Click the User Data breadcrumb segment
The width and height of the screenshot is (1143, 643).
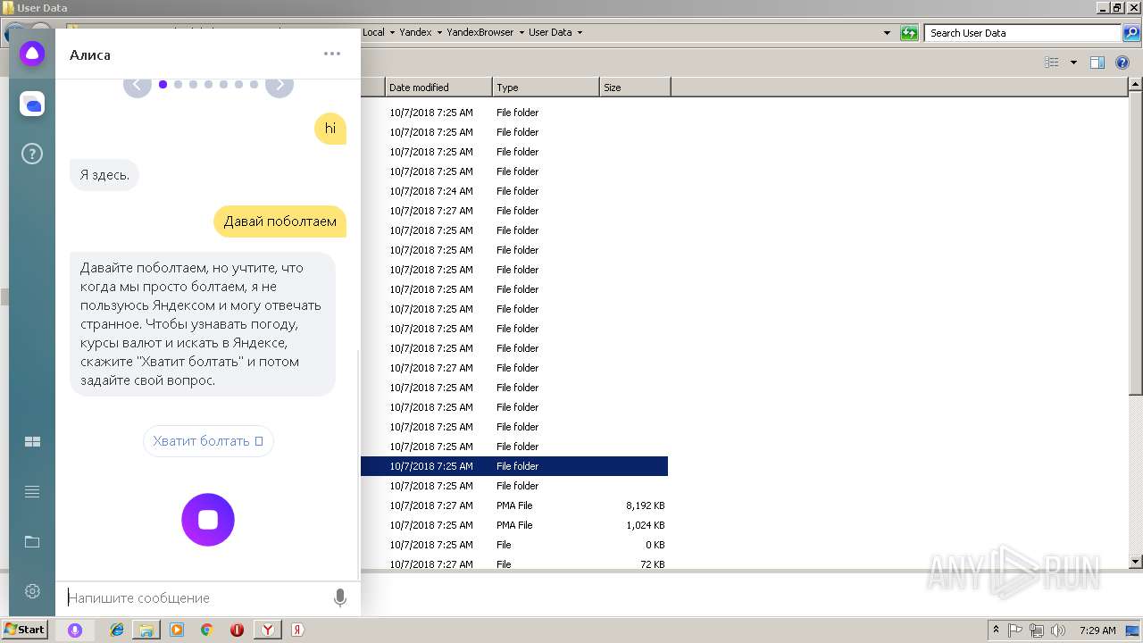(550, 33)
